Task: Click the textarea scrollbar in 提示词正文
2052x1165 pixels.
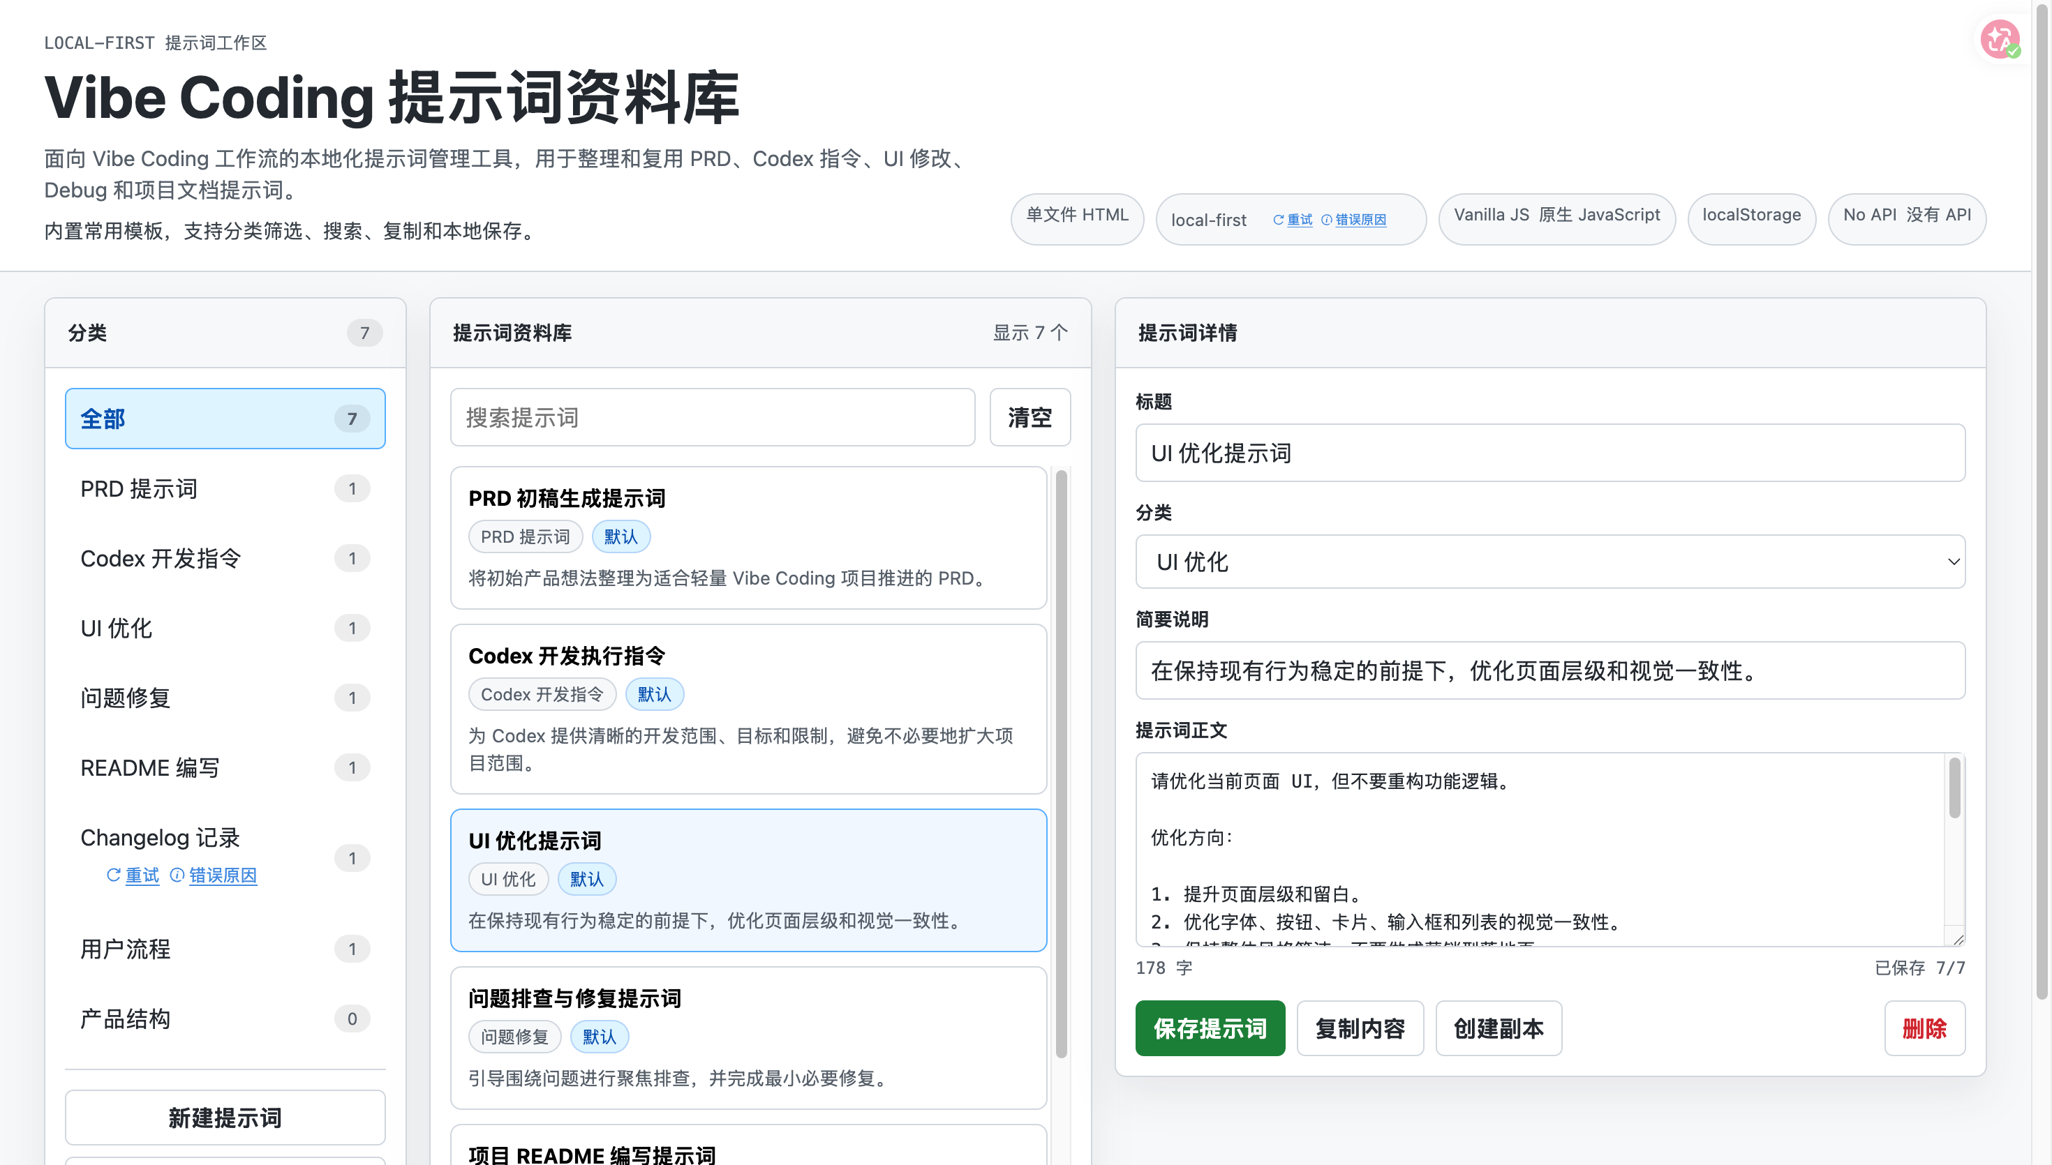Action: tap(1954, 788)
